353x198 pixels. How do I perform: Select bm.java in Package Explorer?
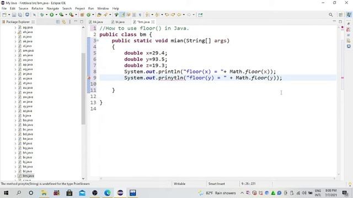[28, 176]
